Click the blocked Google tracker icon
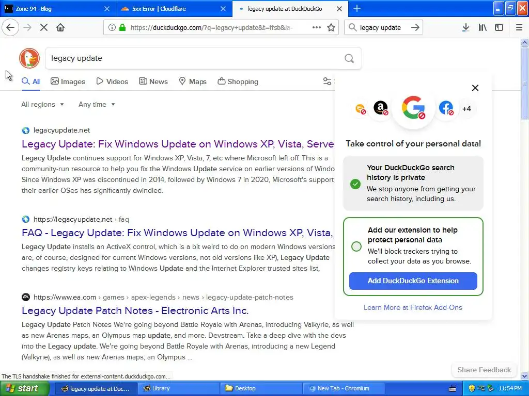The image size is (529, 396). point(413,108)
